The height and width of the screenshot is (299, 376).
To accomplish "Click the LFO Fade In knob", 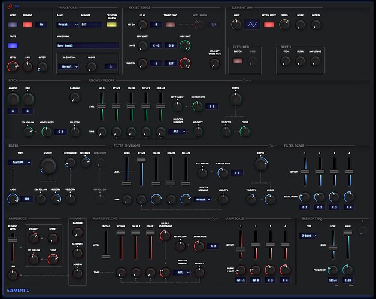I will 316,25.
